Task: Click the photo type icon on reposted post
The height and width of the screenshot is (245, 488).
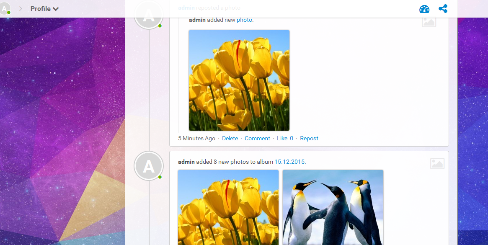Action: point(429,22)
